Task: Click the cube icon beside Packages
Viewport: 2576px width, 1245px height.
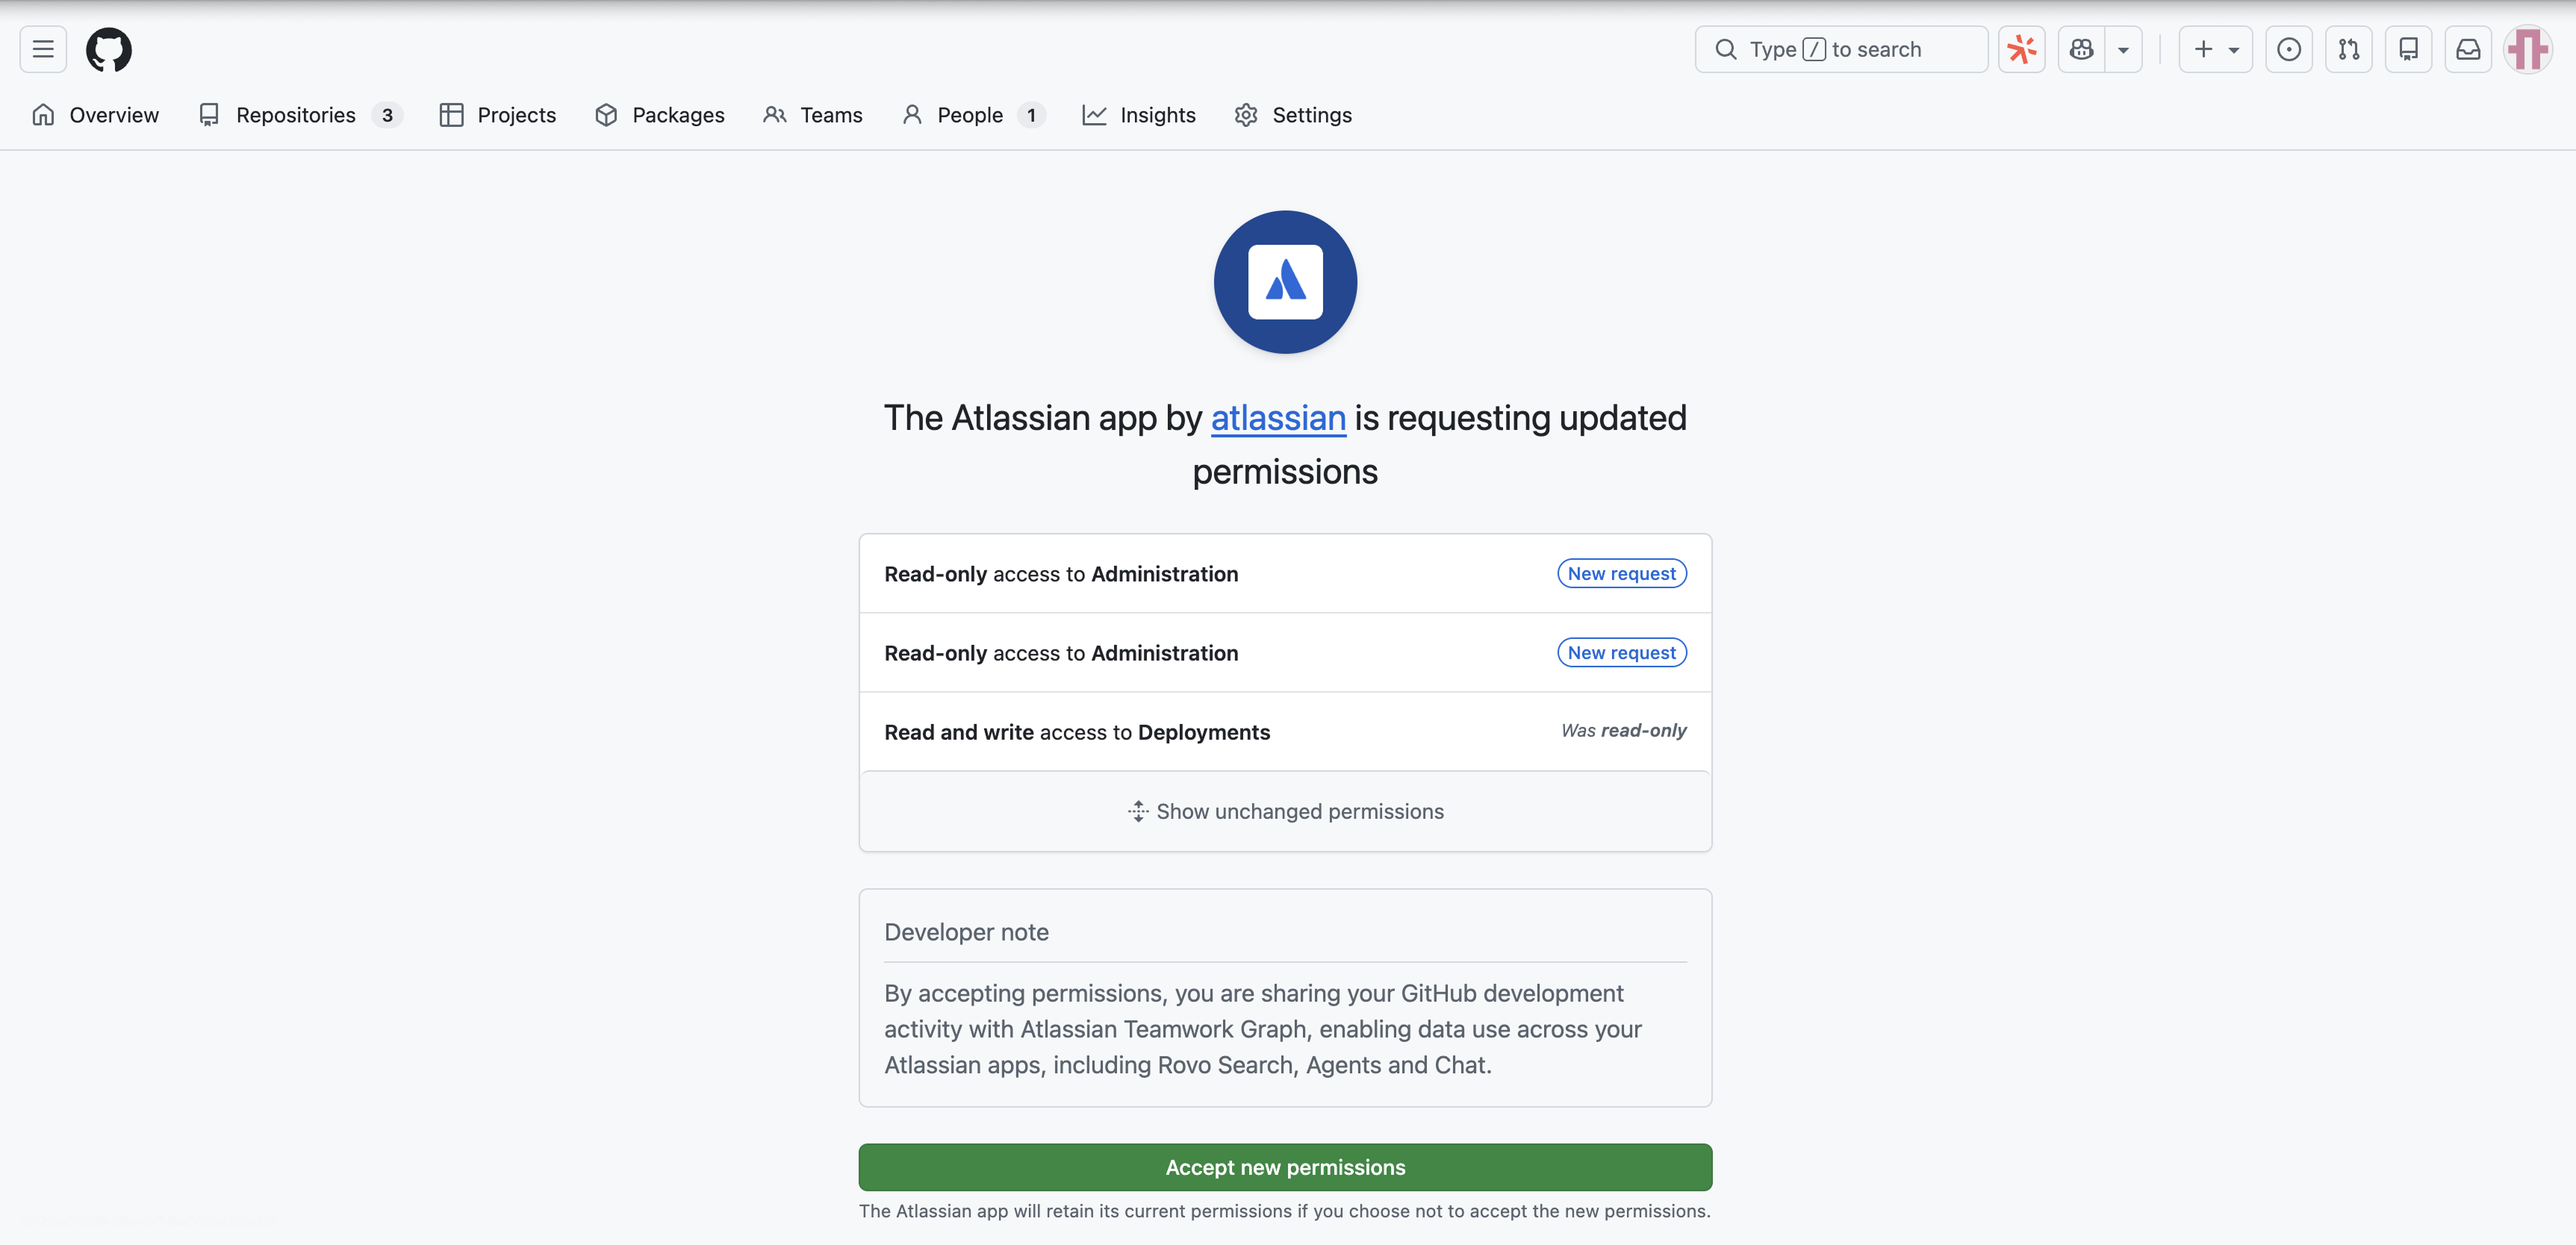Action: click(x=606, y=115)
